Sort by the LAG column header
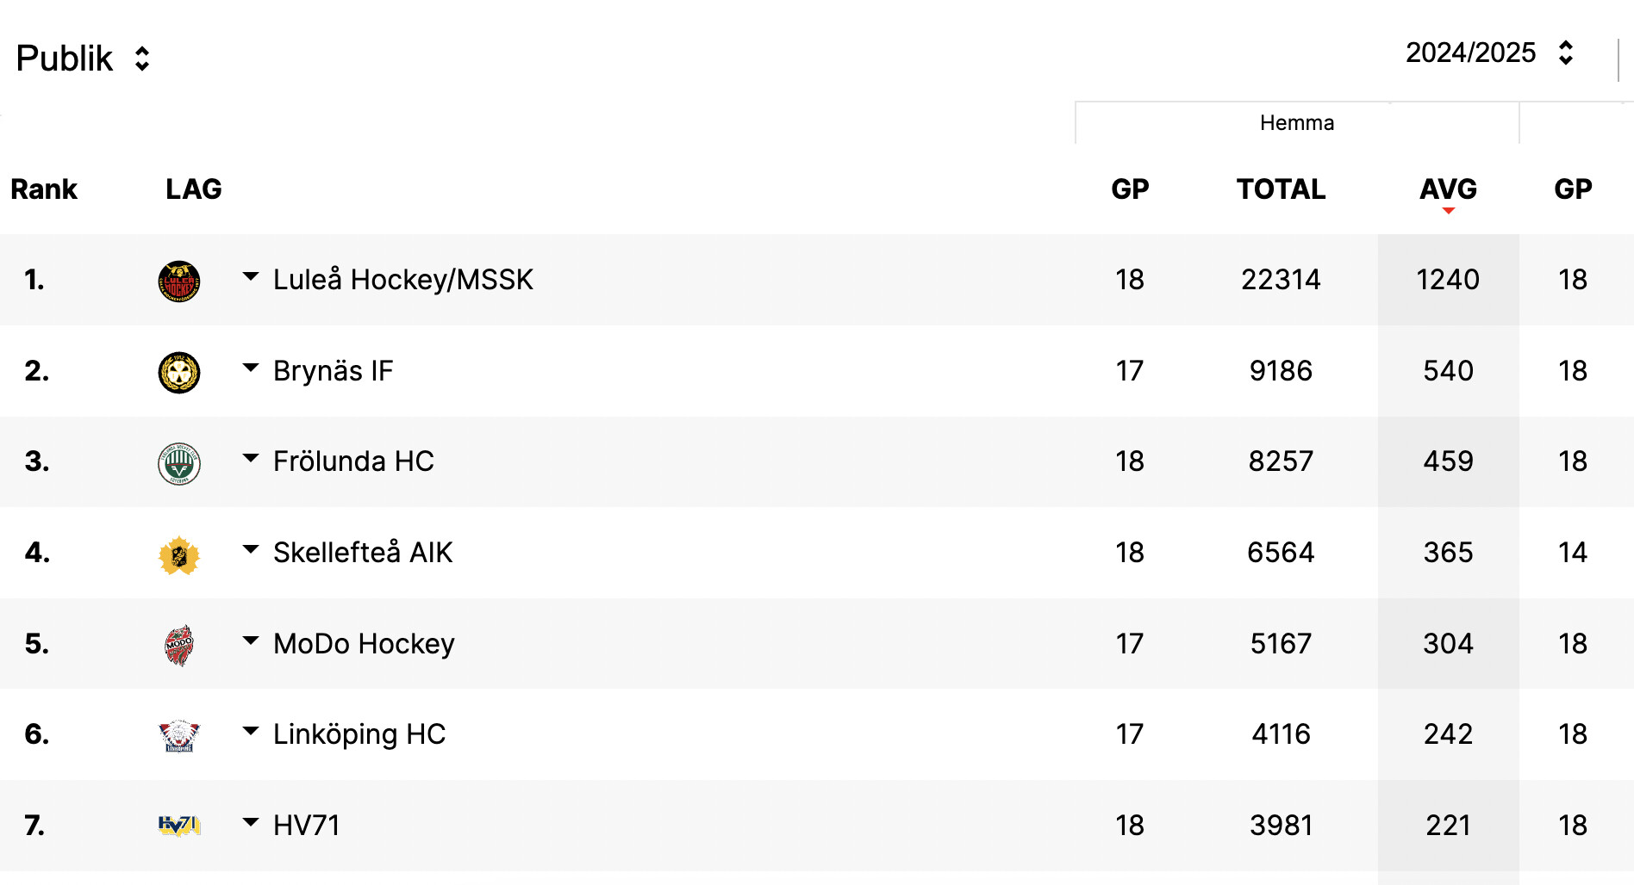Screen dimensions: 1634x885 click(193, 189)
